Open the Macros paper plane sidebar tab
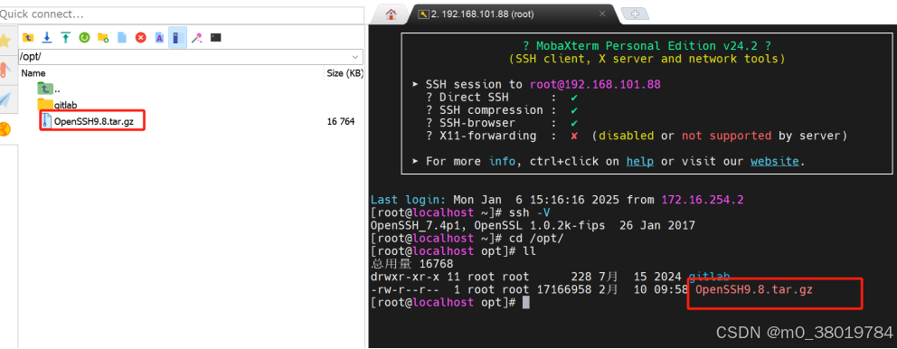The image size is (897, 349). tap(5, 99)
